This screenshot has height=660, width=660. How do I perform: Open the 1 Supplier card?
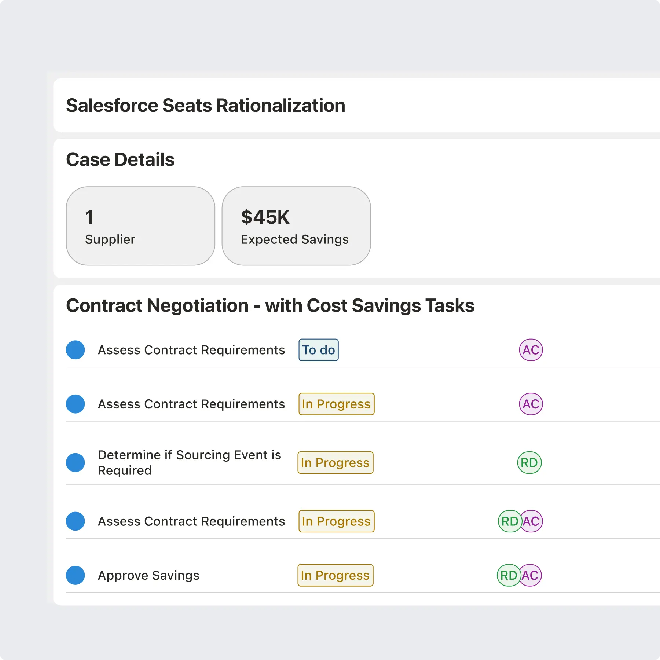(140, 226)
